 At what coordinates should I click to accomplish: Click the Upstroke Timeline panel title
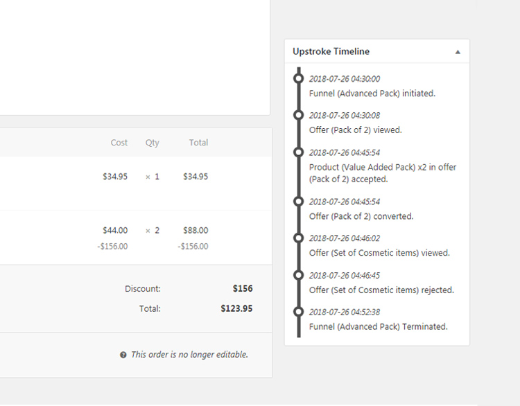click(x=331, y=51)
